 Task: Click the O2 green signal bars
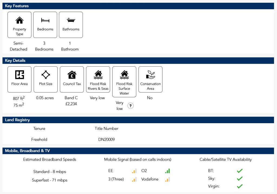click(x=167, y=171)
